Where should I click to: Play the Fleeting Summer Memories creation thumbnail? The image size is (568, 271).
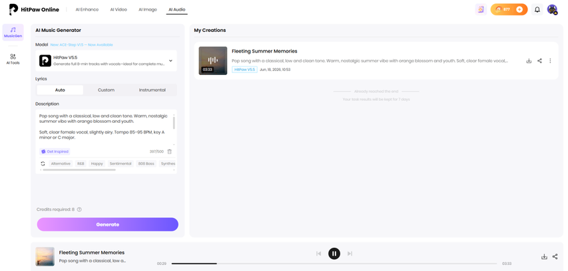[x=213, y=60]
